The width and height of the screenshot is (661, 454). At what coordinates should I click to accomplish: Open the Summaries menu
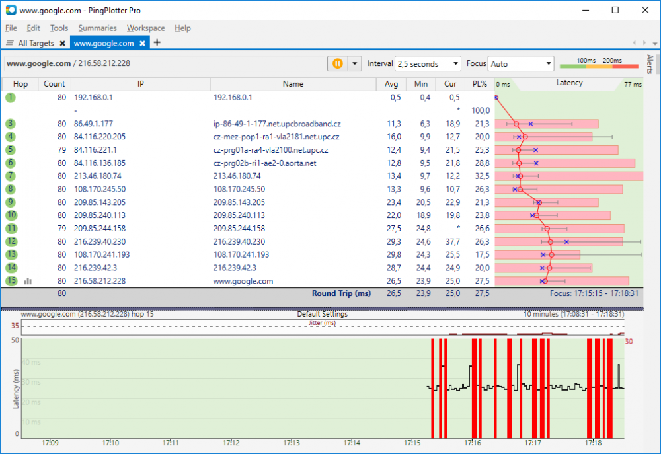pyautogui.click(x=97, y=28)
